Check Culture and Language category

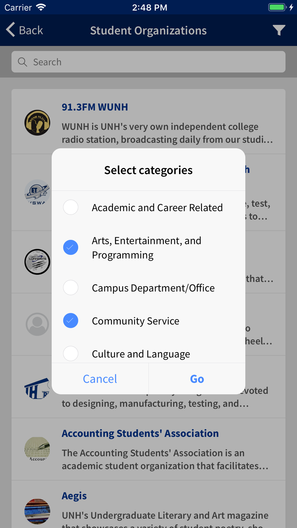click(71, 353)
